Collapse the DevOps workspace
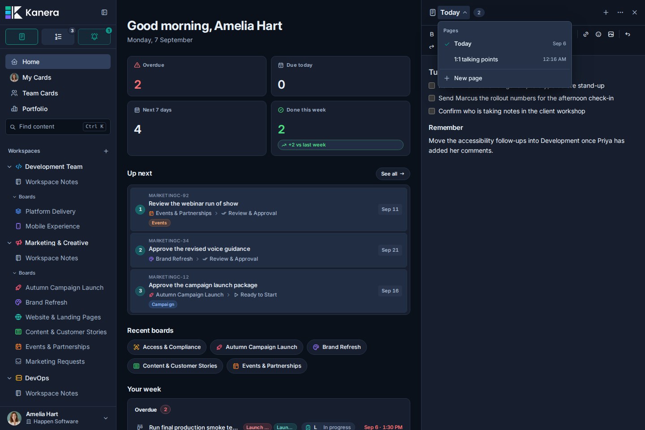The width and height of the screenshot is (645, 430). click(x=9, y=378)
